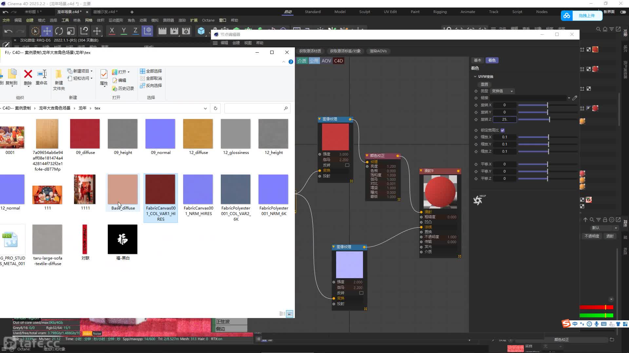Collapse the Color Correction node triangle
This screenshot has width=629, height=353.
pos(367,156)
